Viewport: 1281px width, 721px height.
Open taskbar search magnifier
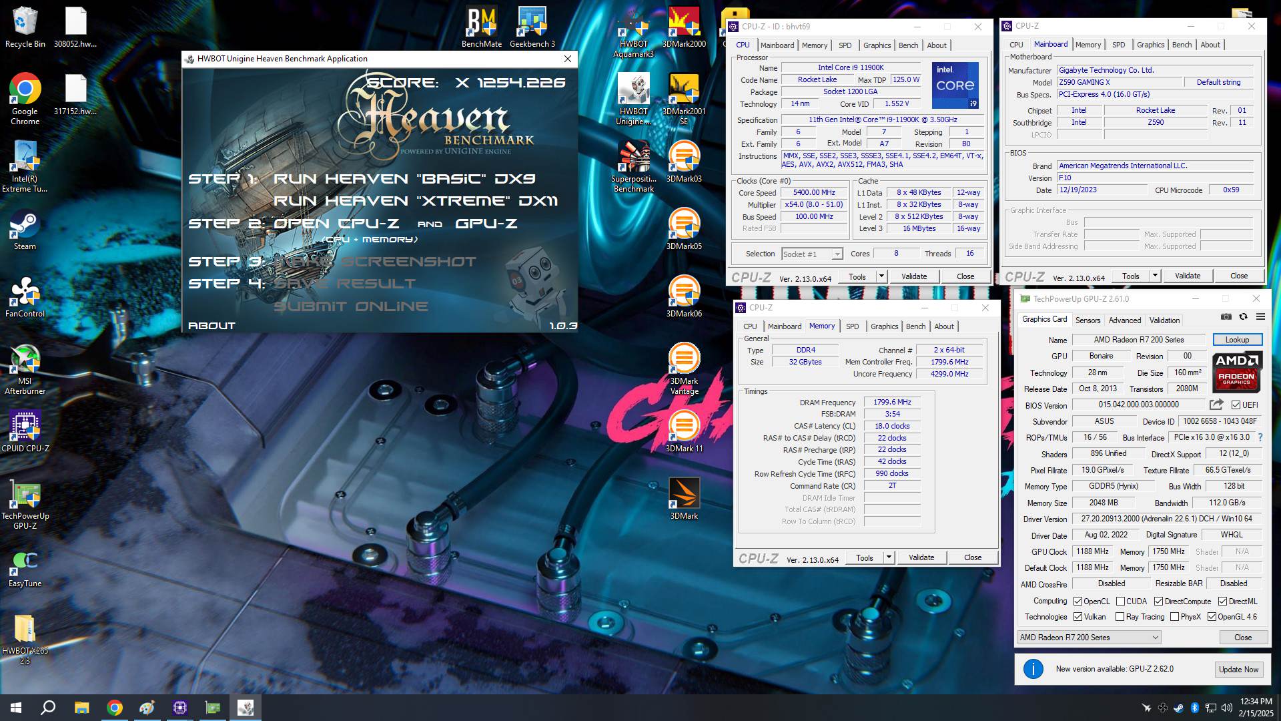pos(48,708)
